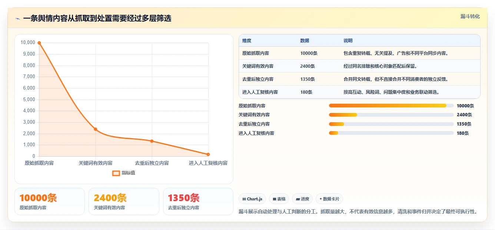Viewport: 495px width, 230px height.
Task: Click table cell 去重后独立内容
Action: 258,79
